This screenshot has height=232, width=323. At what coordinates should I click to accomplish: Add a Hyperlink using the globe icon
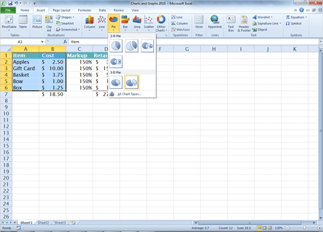tap(215, 22)
